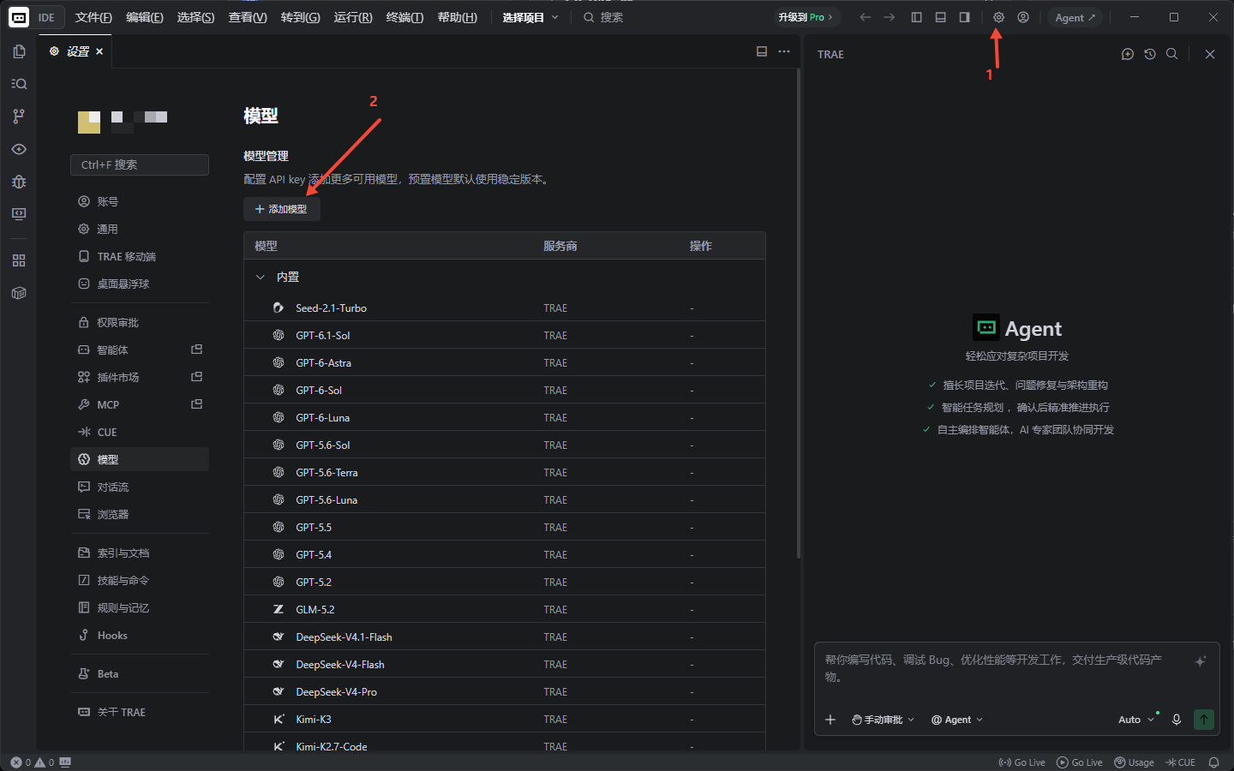Close the 设置 tab
This screenshot has height=771, width=1234.
coord(99,51)
